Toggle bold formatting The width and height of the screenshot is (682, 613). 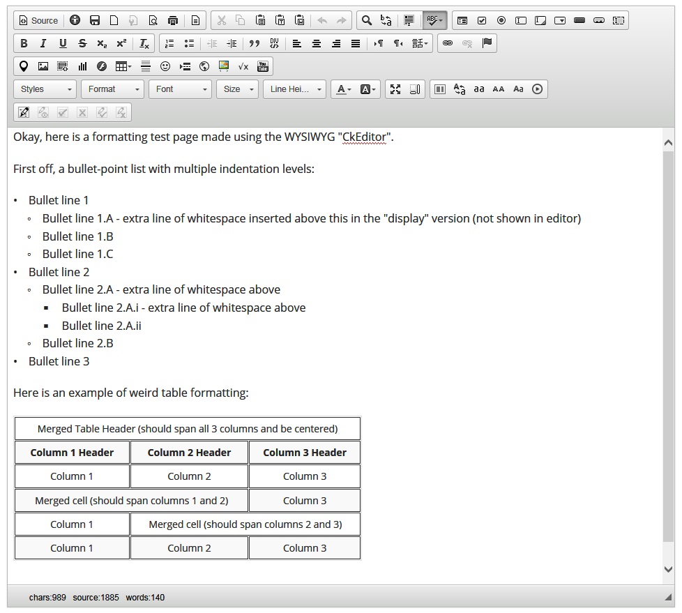pyautogui.click(x=24, y=43)
